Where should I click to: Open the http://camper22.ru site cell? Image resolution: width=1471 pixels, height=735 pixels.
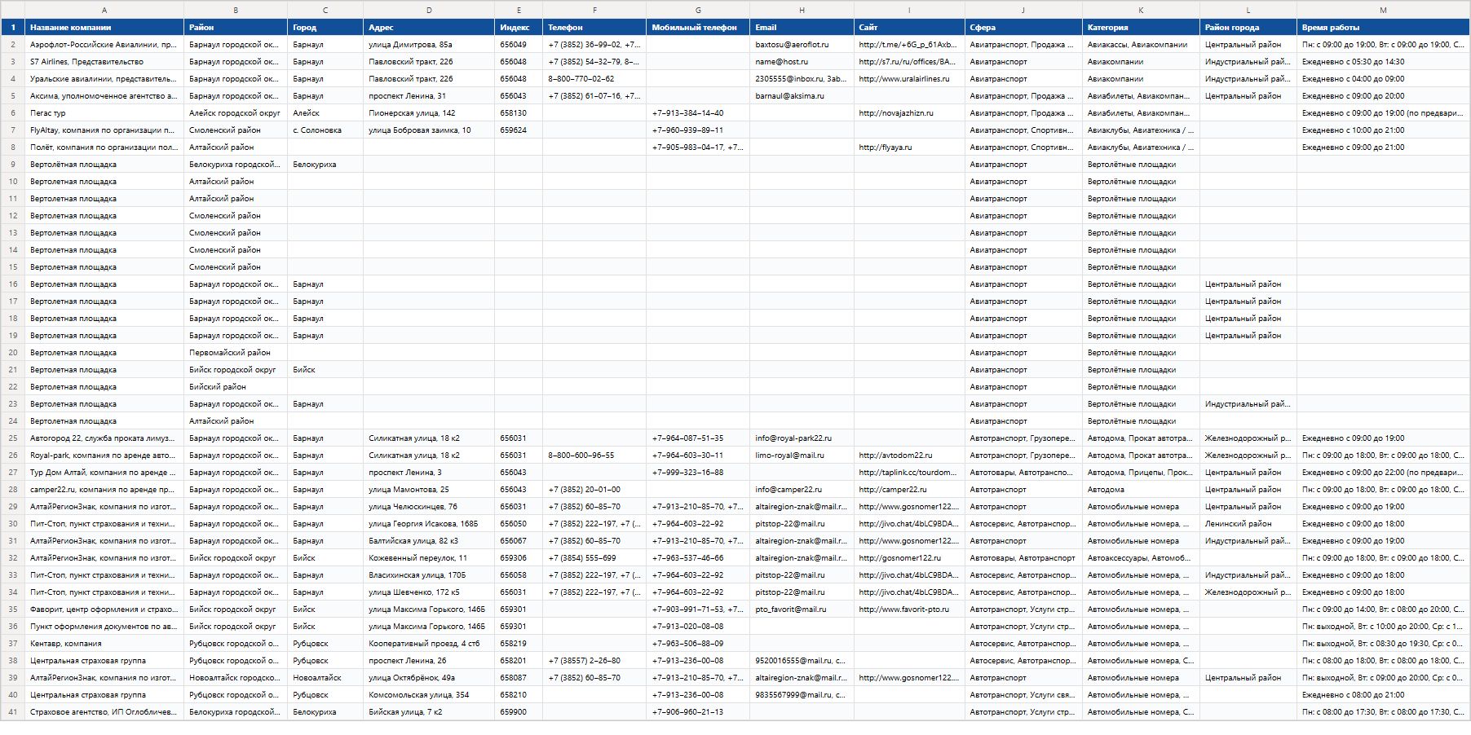click(x=909, y=490)
